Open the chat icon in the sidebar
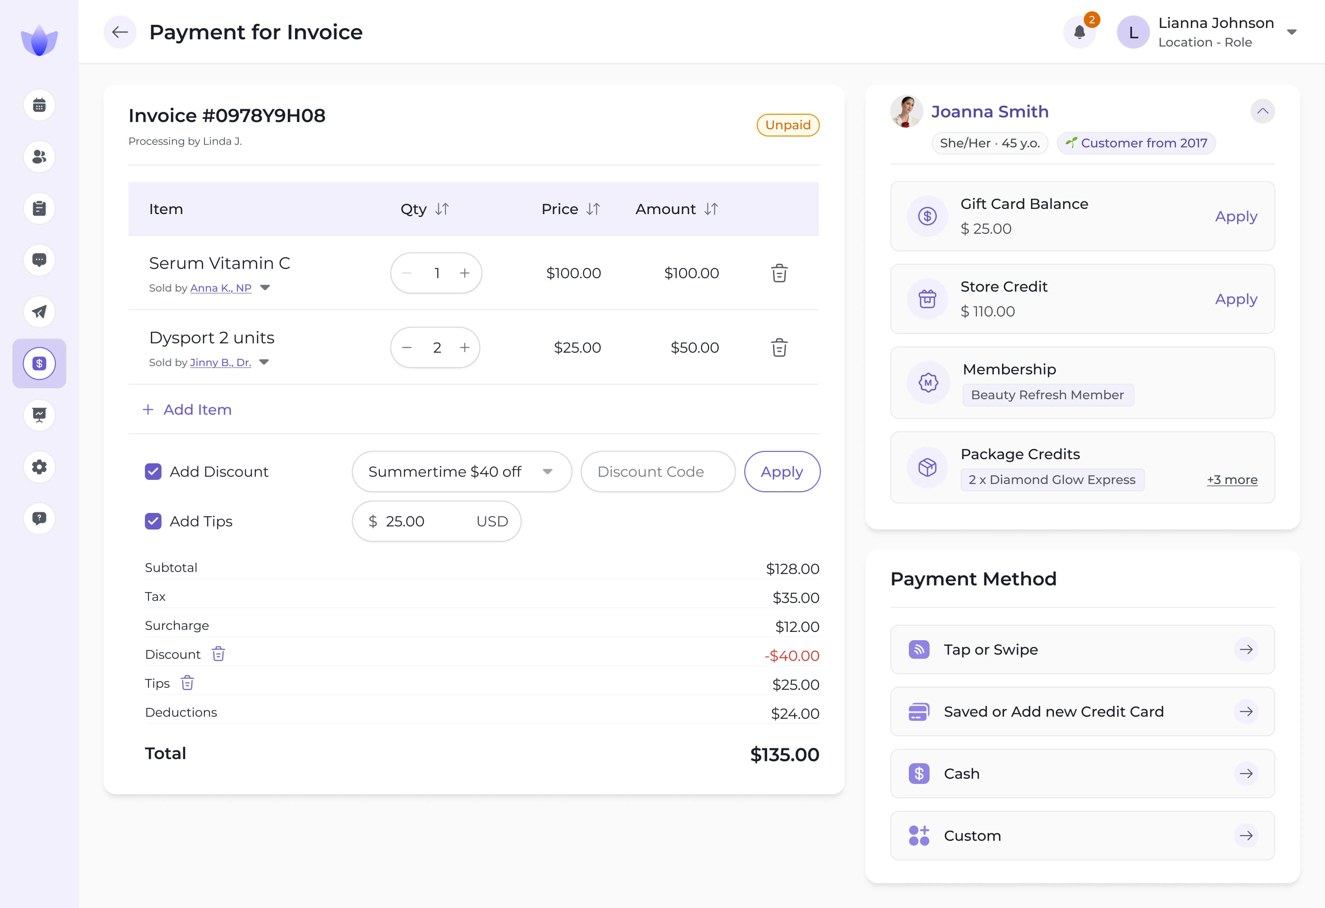The image size is (1325, 908). pos(39,260)
